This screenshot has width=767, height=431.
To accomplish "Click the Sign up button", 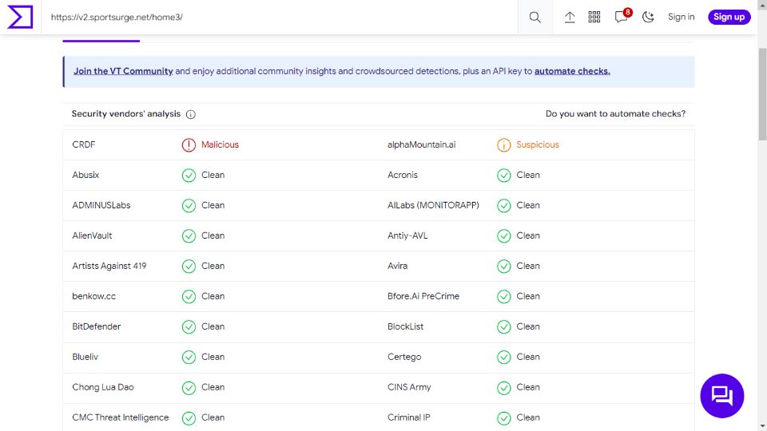I will click(x=729, y=17).
